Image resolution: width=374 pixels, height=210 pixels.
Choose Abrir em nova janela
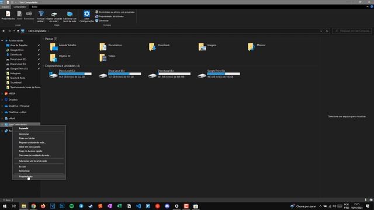coord(39,147)
